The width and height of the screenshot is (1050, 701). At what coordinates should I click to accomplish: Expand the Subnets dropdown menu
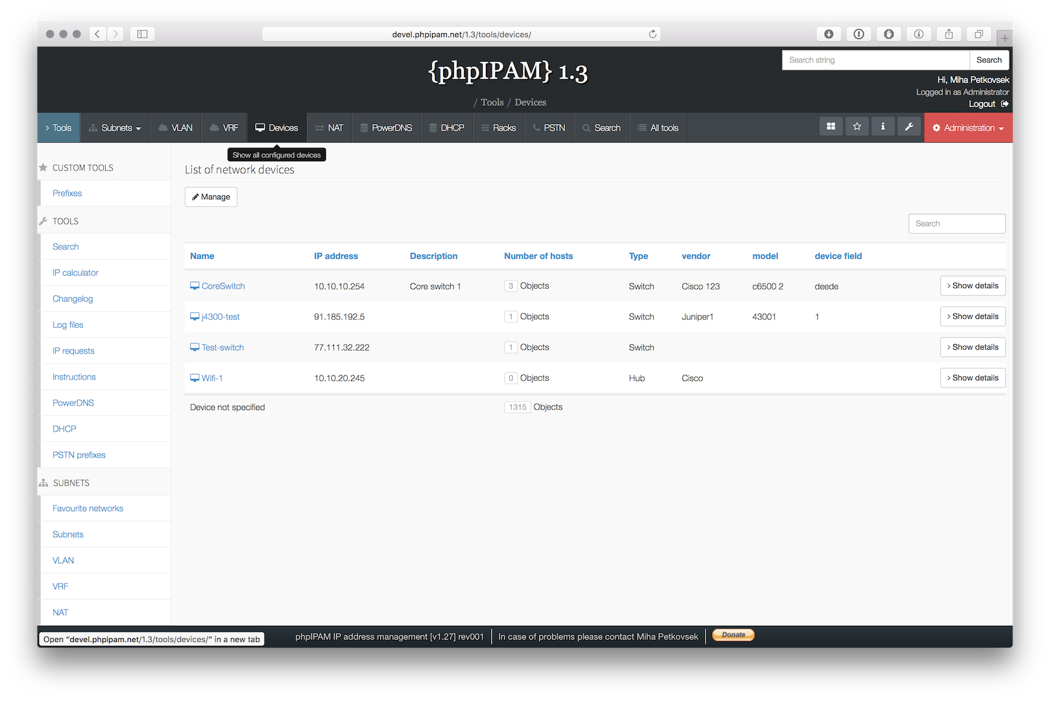coord(115,128)
